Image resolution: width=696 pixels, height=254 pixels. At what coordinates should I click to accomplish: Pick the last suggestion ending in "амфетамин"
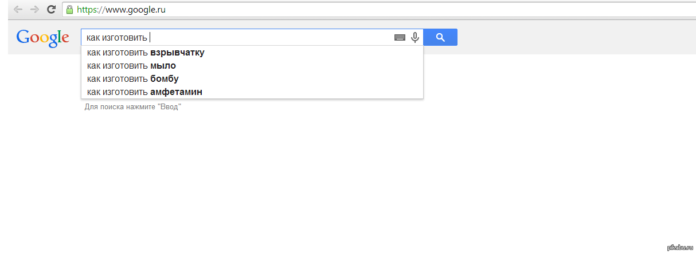point(144,92)
